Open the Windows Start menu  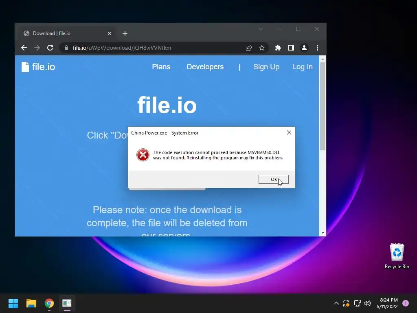coord(13,303)
